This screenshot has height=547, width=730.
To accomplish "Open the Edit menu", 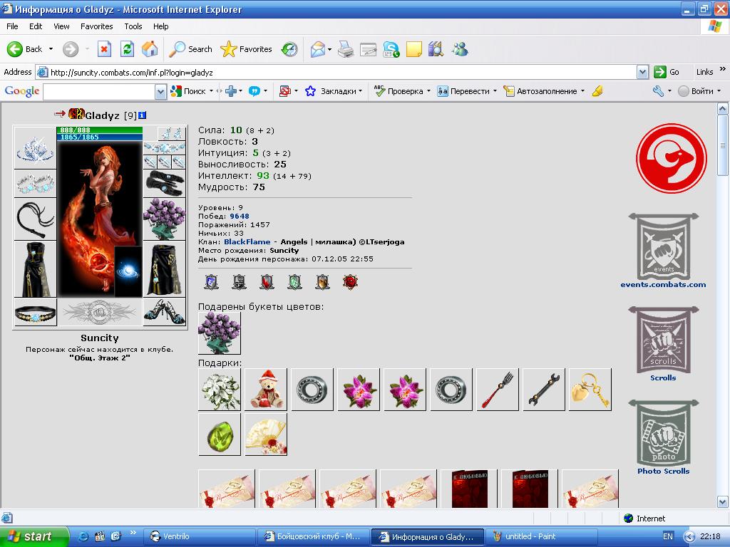I will point(36,26).
